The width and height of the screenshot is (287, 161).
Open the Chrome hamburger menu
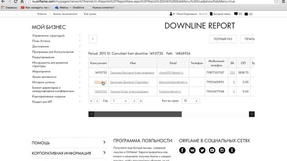click(x=283, y=2)
